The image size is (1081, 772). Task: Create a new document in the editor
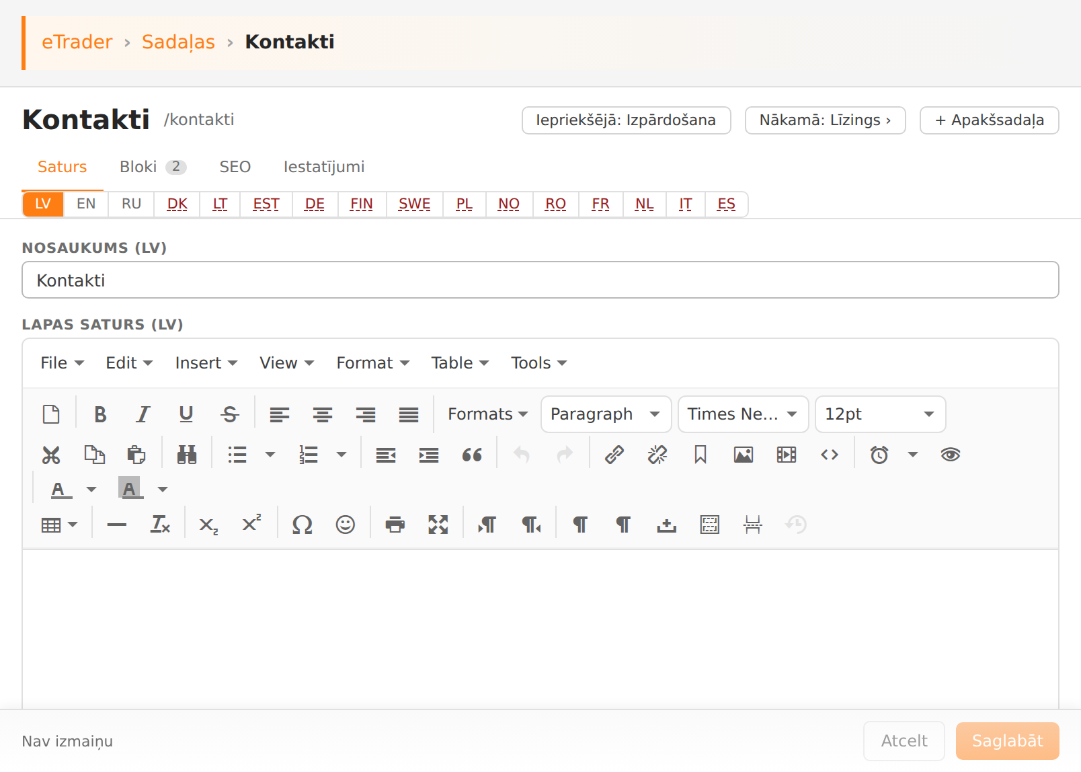click(x=51, y=414)
